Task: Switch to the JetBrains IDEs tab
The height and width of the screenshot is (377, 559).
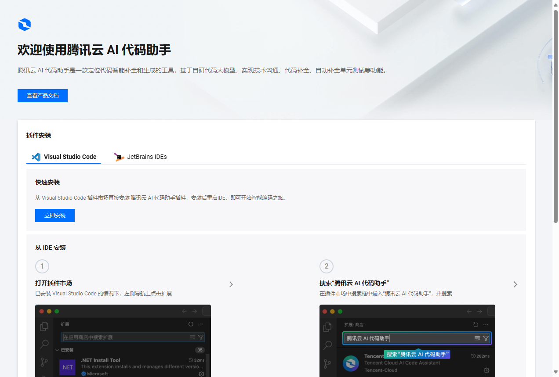Action: point(140,157)
